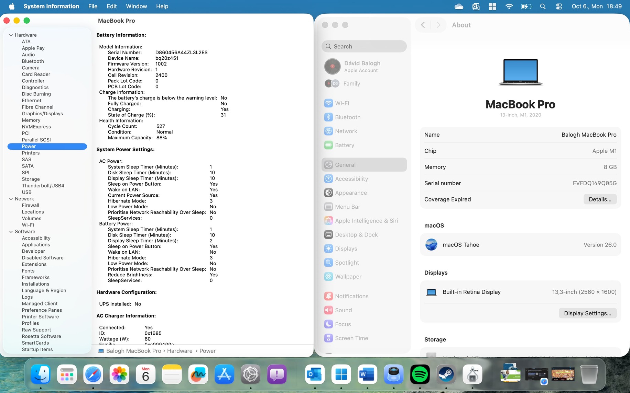Viewport: 630px width, 393px height.
Task: Open Safari from the Dock
Action: [93, 374]
